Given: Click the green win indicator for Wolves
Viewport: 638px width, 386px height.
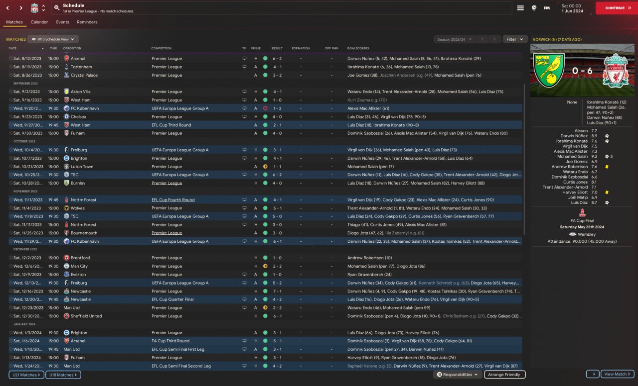Looking at the screenshot, I should (265, 208).
